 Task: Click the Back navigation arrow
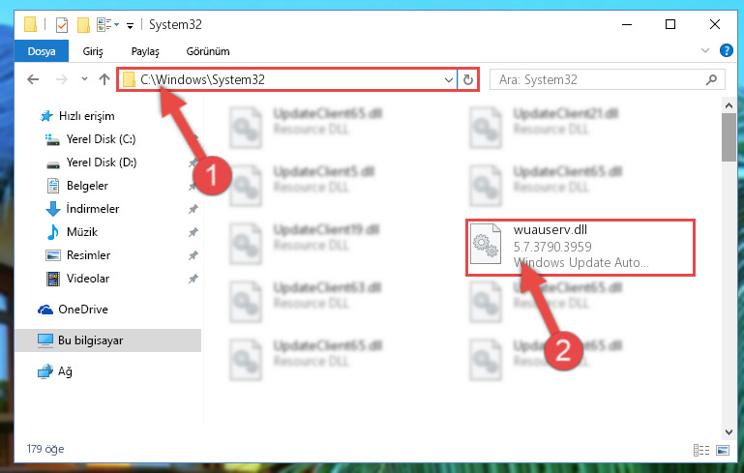33,79
